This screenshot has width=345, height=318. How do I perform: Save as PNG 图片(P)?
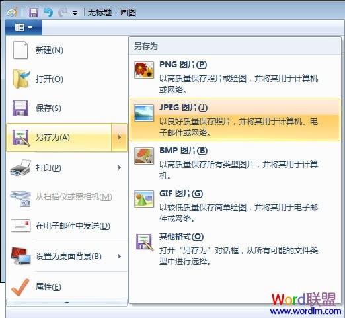(x=235, y=77)
